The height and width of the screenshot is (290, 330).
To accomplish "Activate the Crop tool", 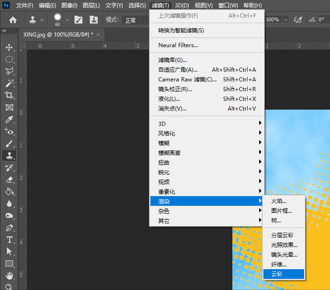I will [x=9, y=95].
